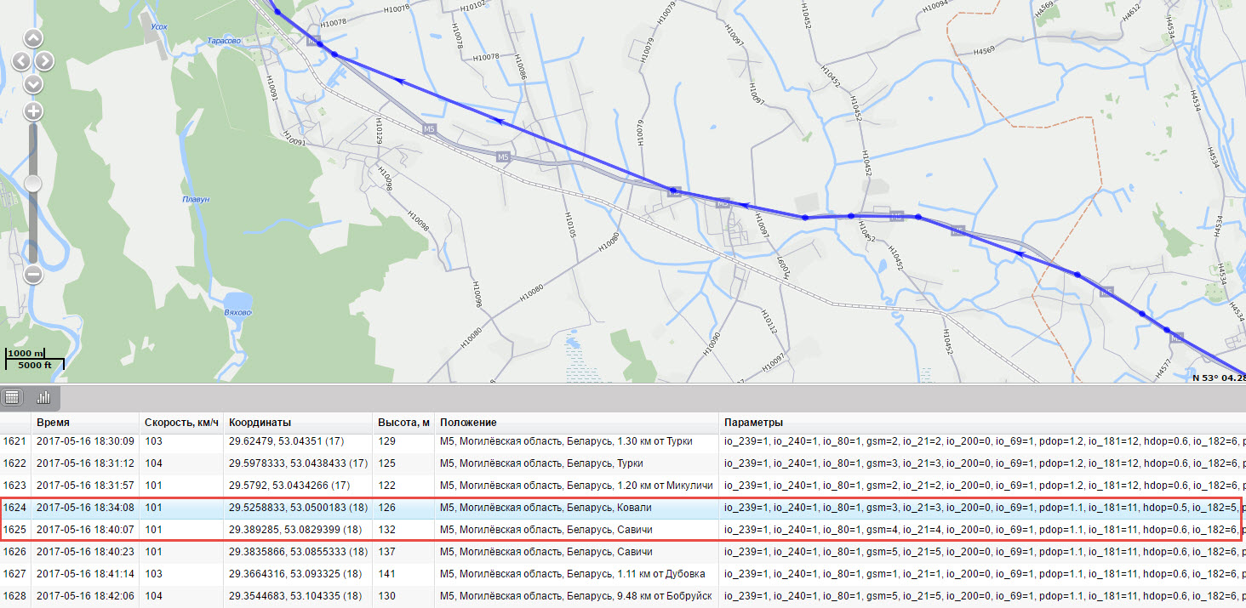Image resolution: width=1246 pixels, height=608 pixels.
Task: Click the map zoom slider handle
Action: click(x=33, y=184)
